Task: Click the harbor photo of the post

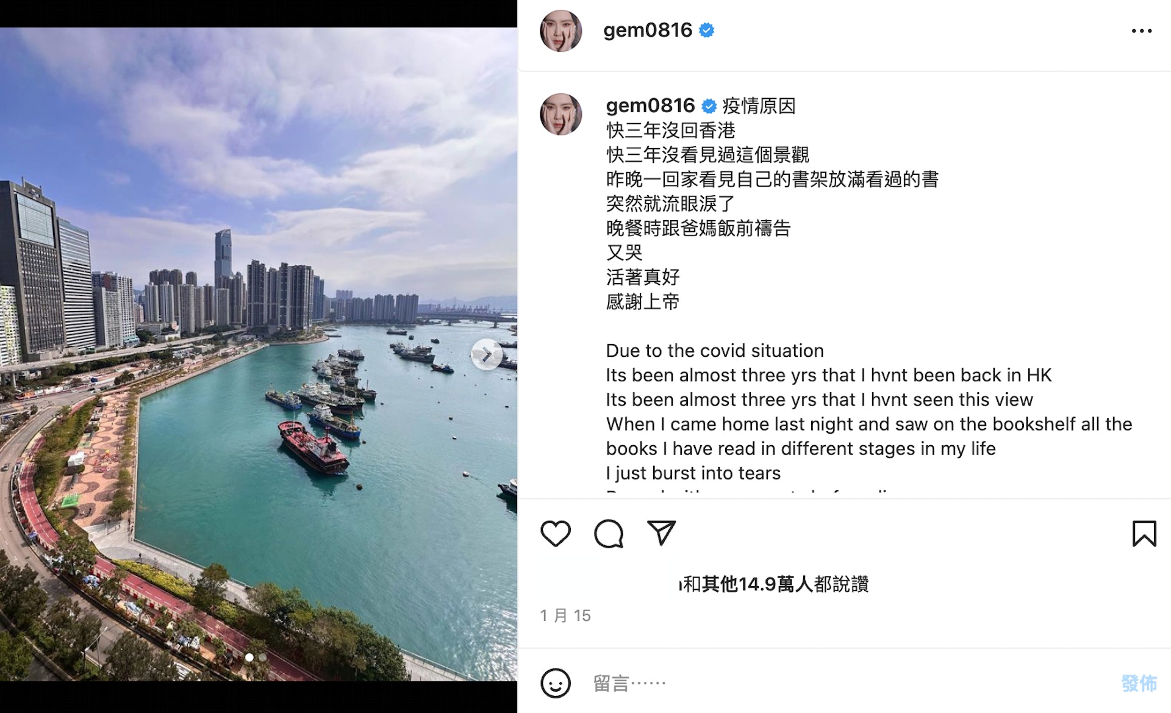Action: [259, 354]
